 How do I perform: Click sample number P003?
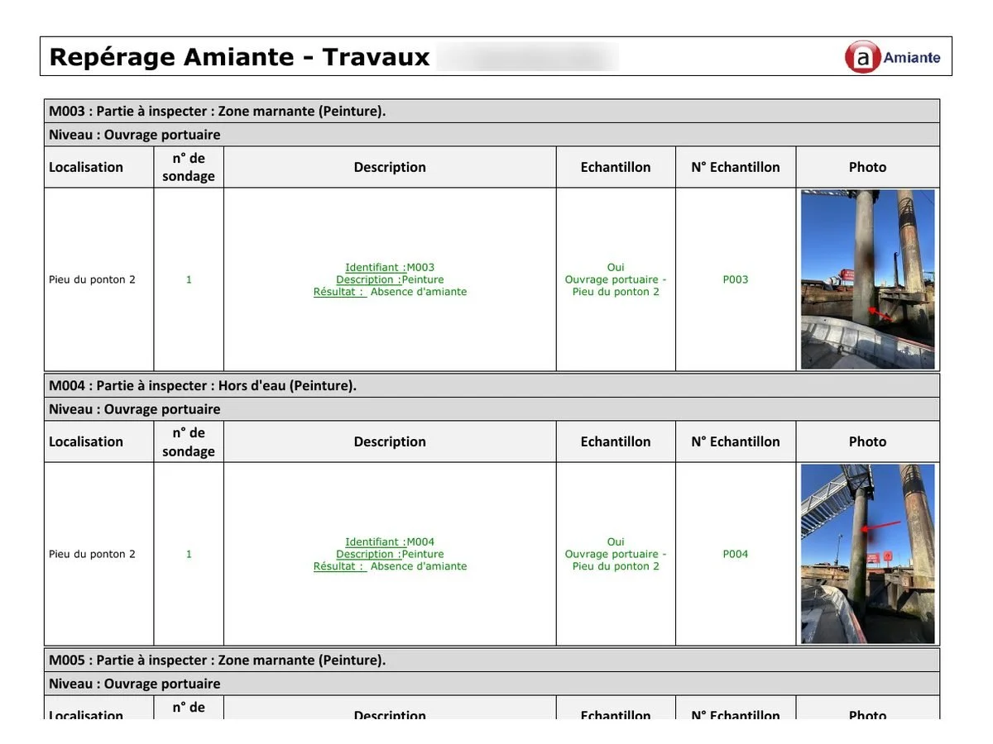point(736,279)
